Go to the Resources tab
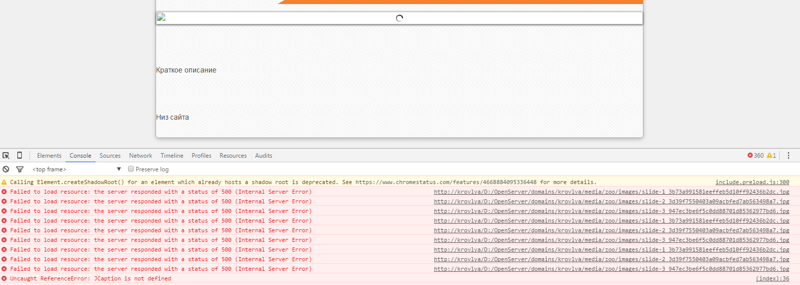The height and width of the screenshot is (285, 800). (233, 156)
